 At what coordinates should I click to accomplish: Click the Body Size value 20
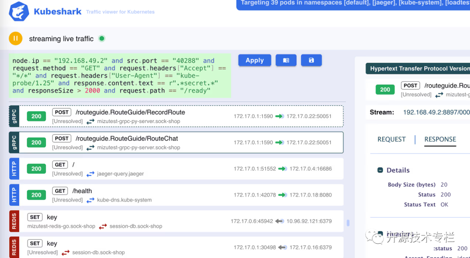pos(444,184)
